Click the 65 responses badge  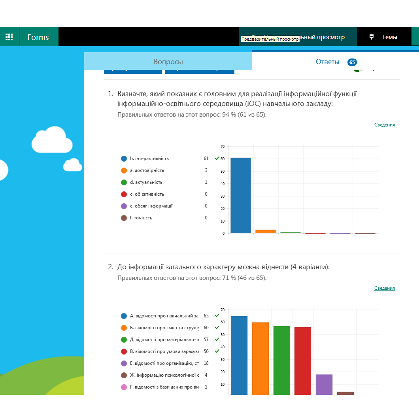click(352, 62)
